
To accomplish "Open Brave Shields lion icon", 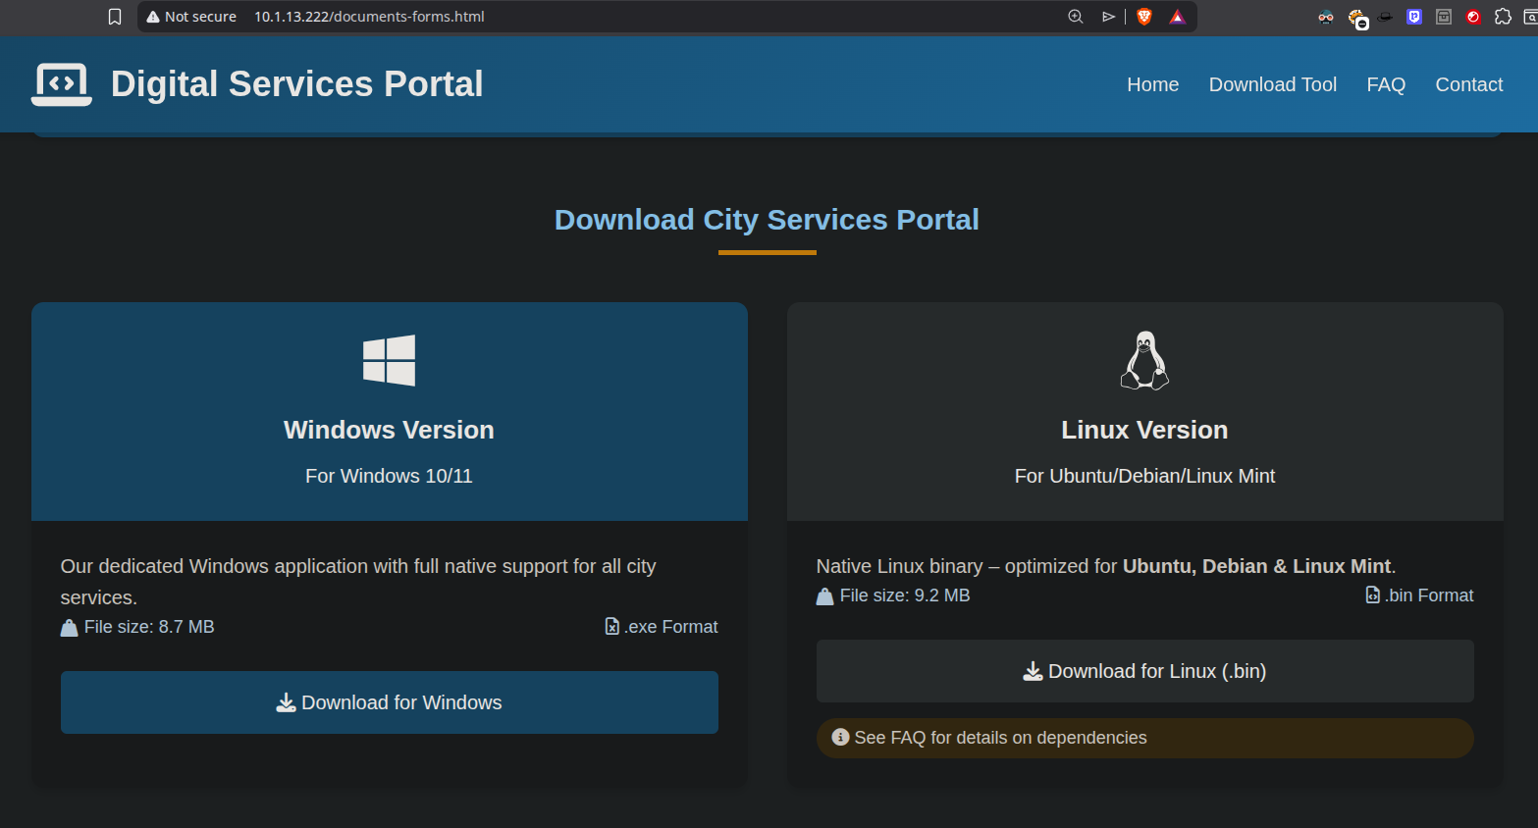I will (1144, 17).
